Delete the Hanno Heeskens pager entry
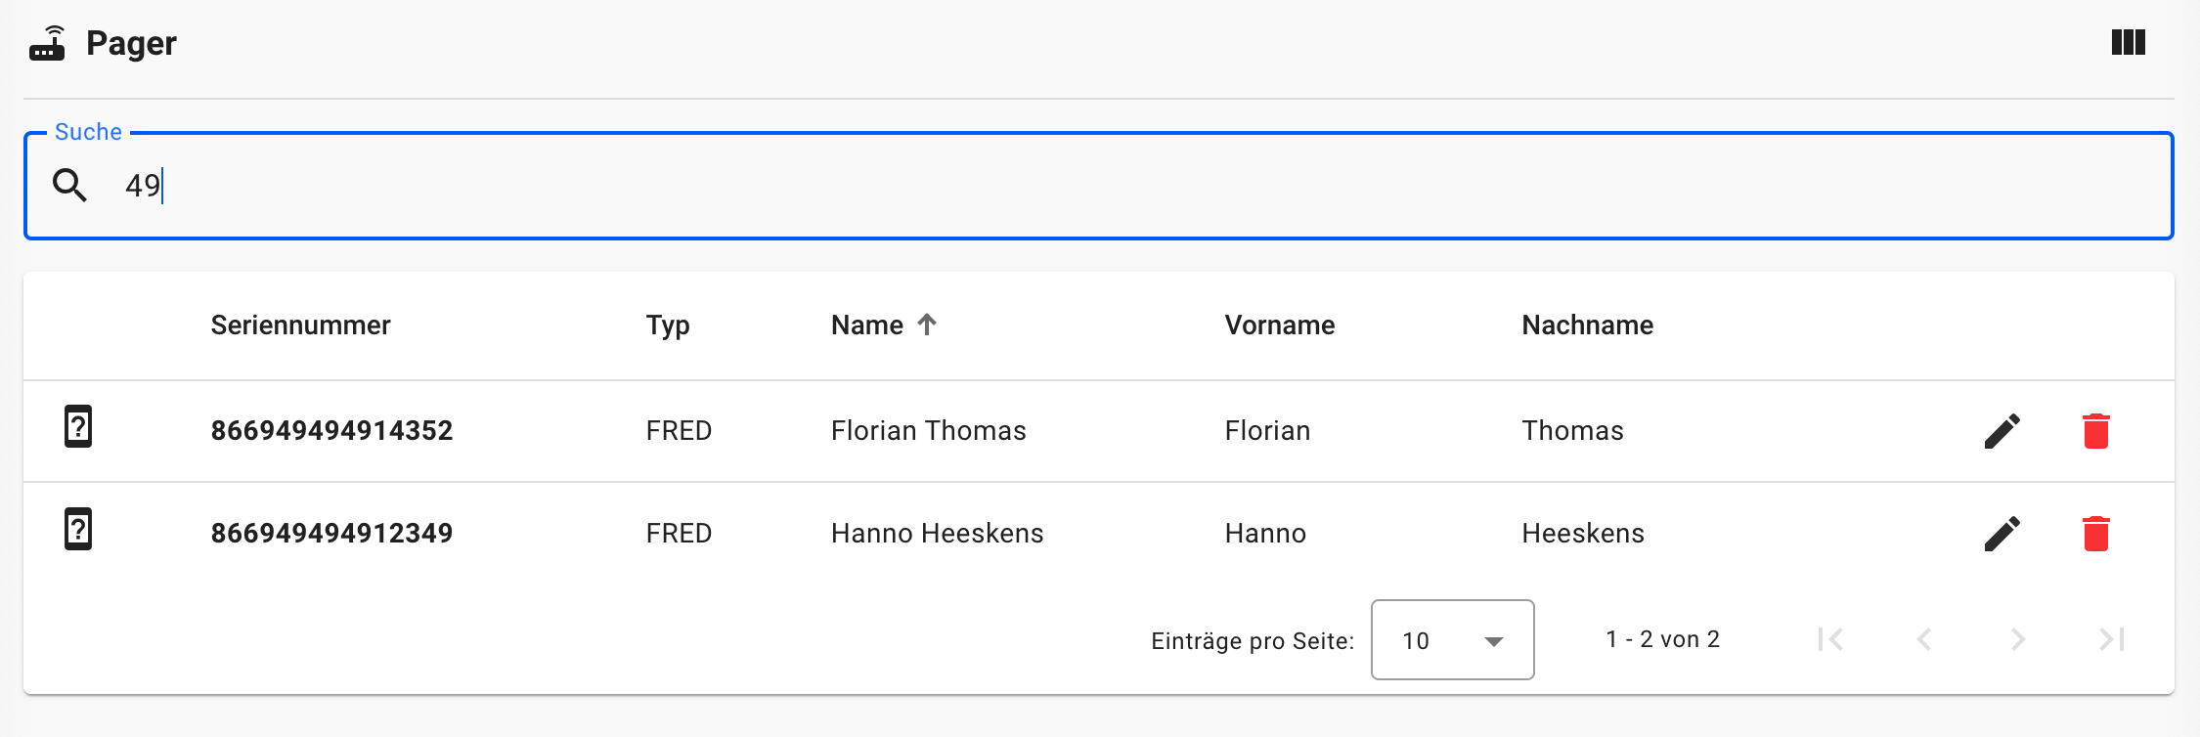 (2095, 534)
